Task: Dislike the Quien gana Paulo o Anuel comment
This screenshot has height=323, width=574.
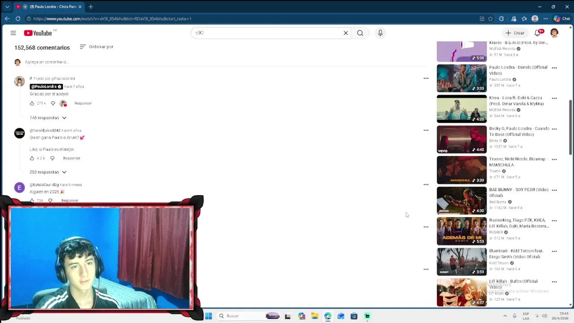Action: click(x=52, y=158)
